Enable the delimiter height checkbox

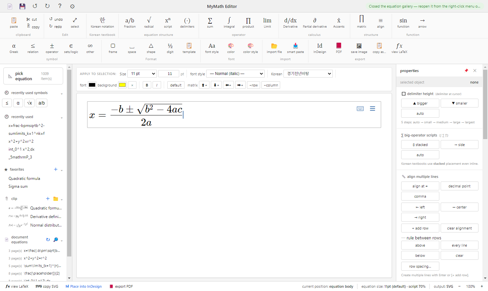tap(404, 94)
